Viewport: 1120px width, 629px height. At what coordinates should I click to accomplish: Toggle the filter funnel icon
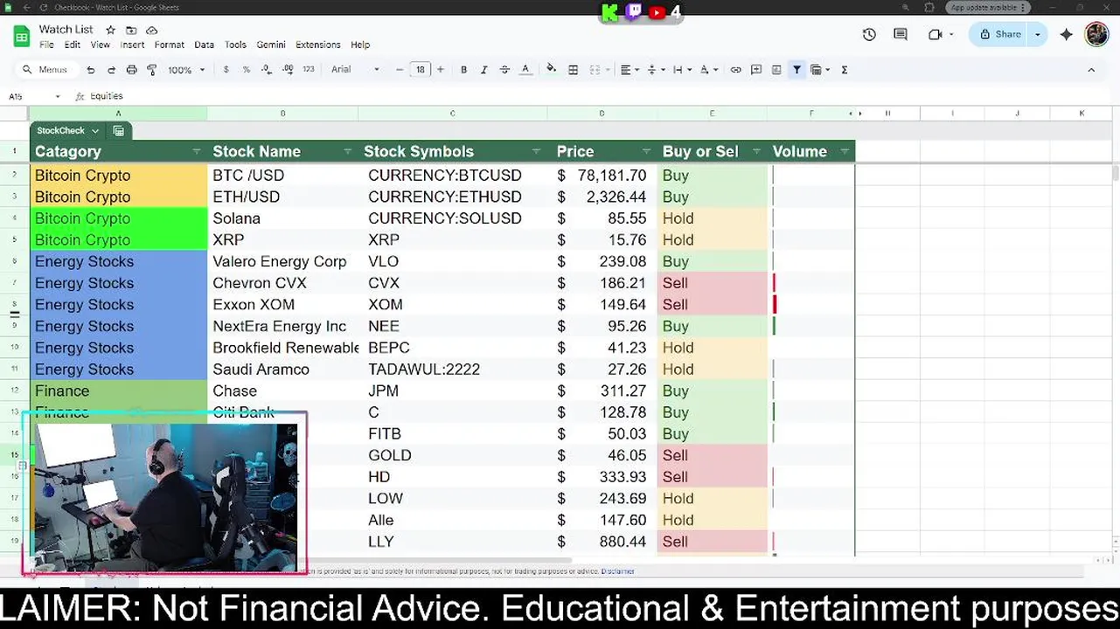(x=797, y=70)
